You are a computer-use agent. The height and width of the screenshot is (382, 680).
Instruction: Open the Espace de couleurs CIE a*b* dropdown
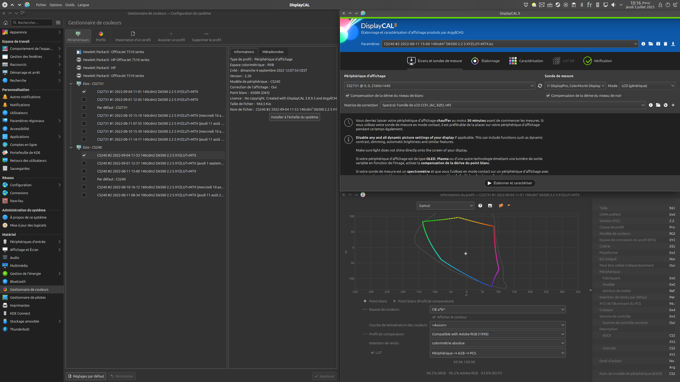click(x=498, y=309)
